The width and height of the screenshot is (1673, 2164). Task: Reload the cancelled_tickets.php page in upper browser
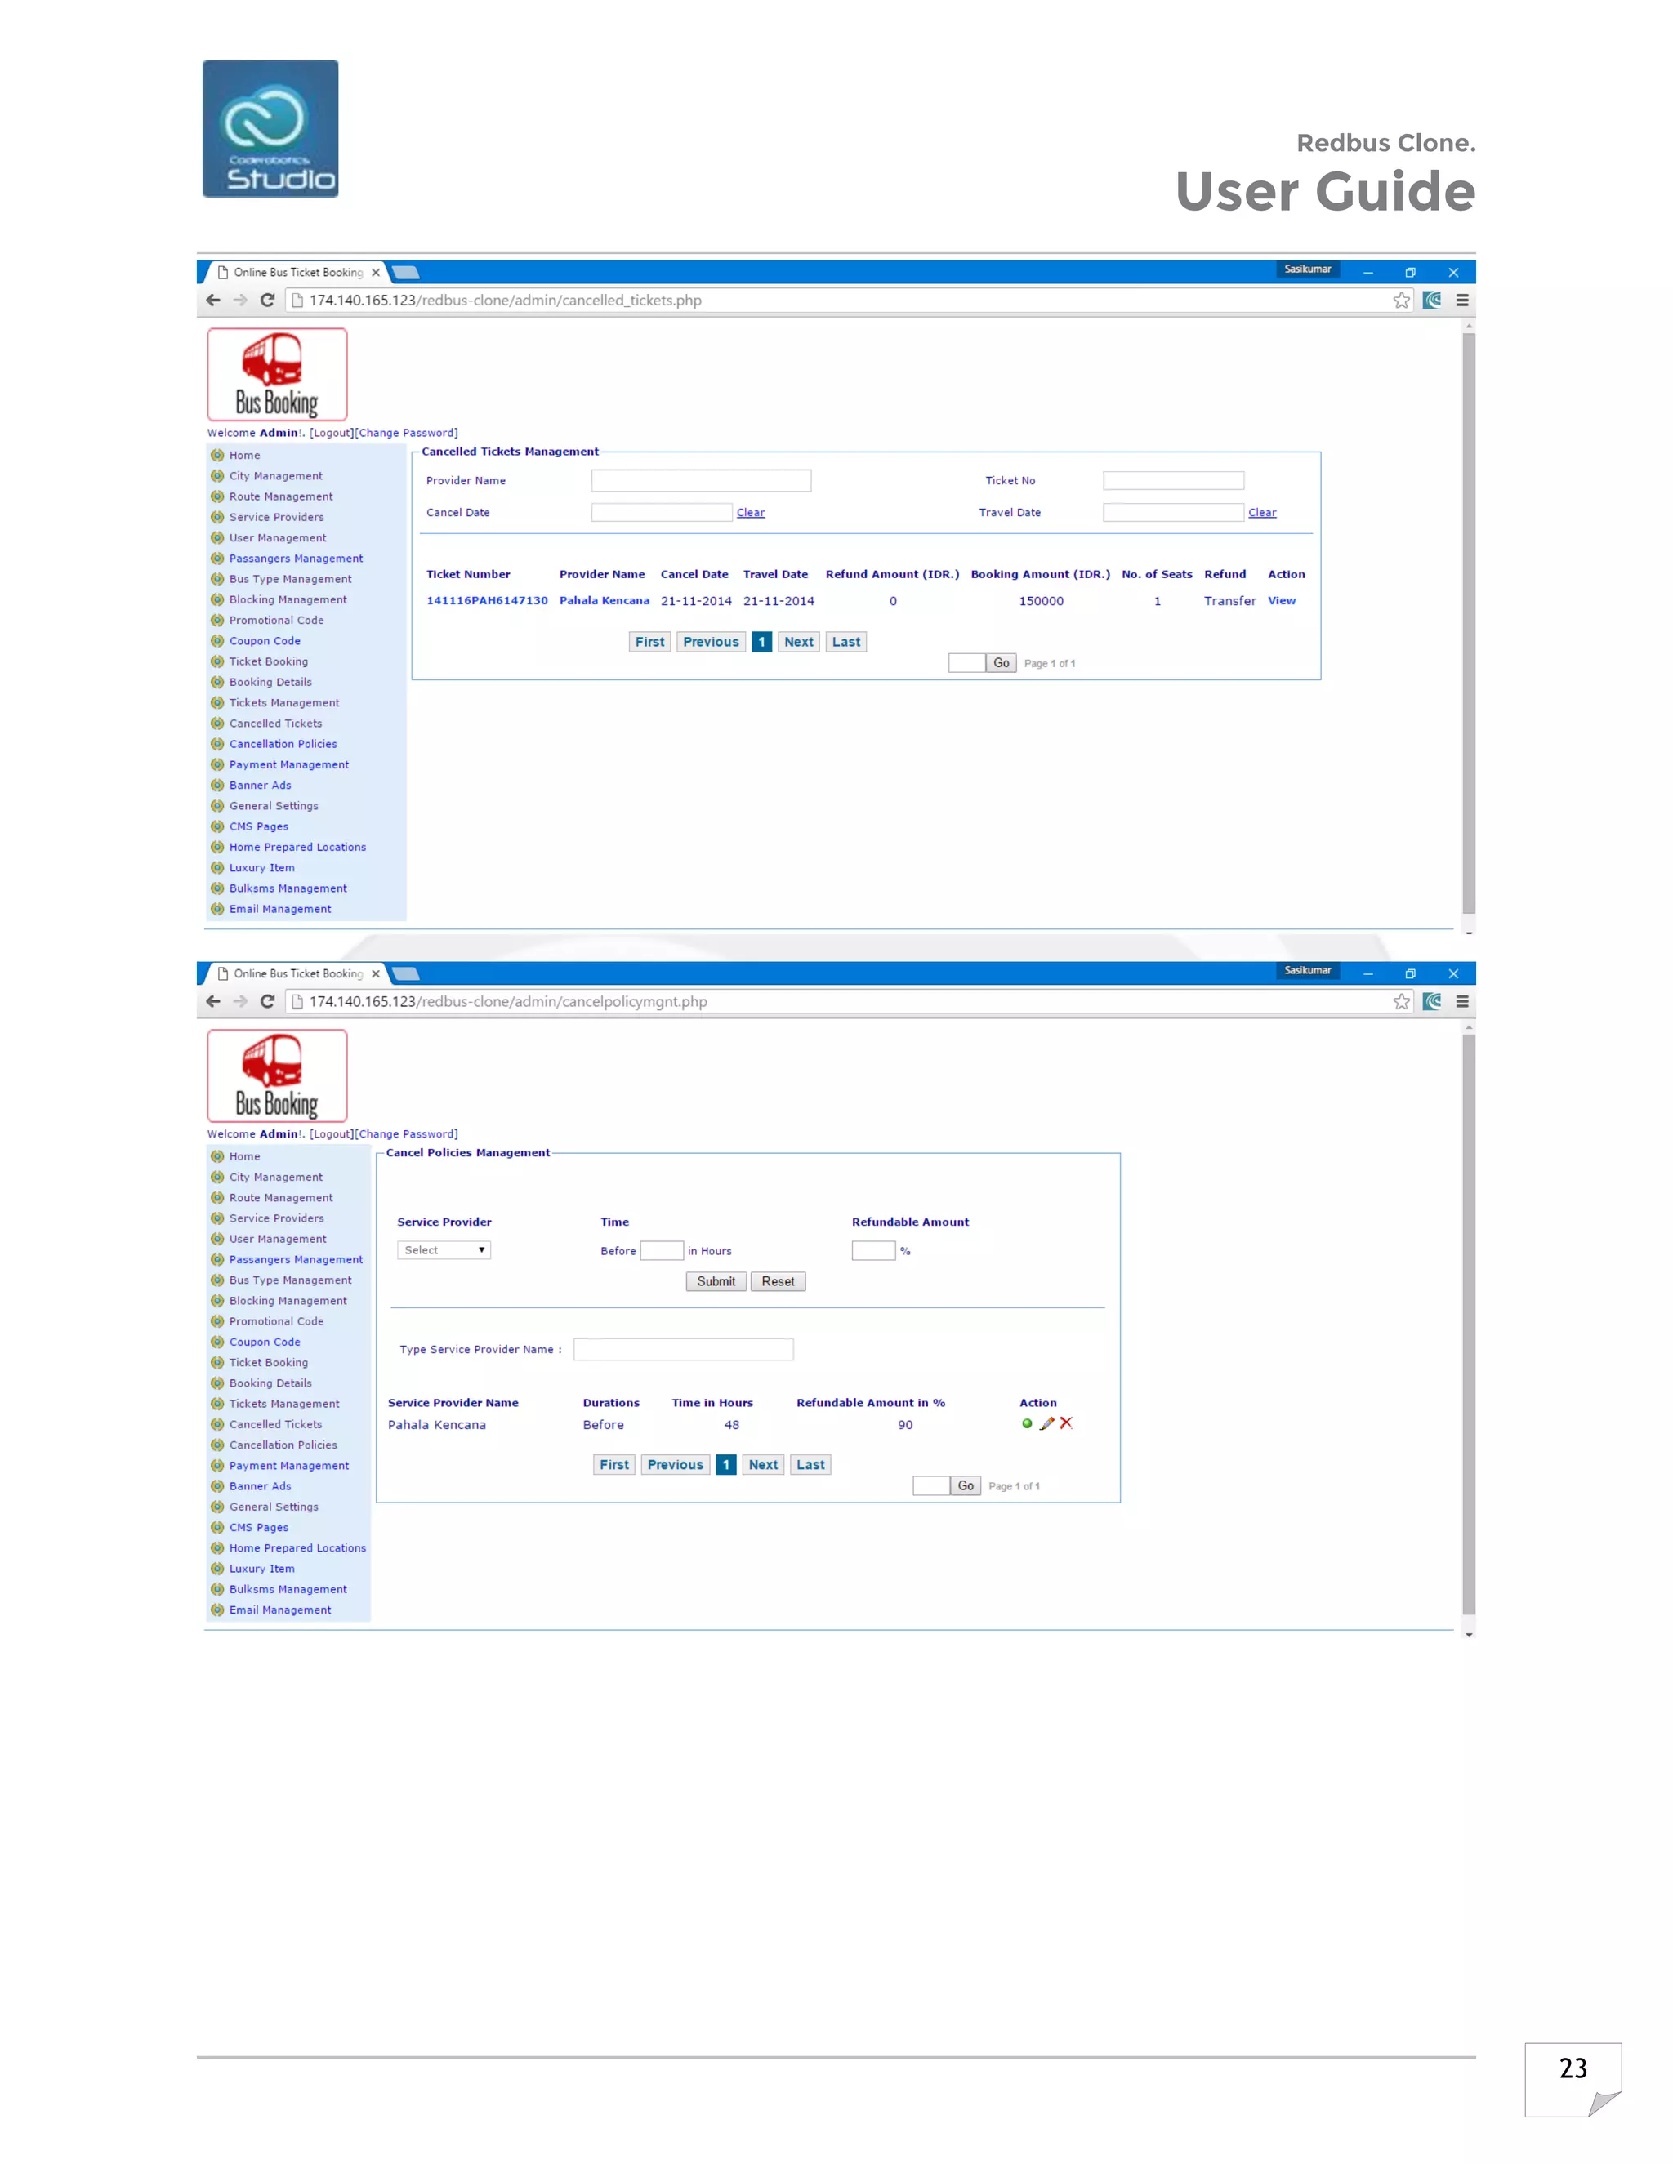tap(268, 301)
